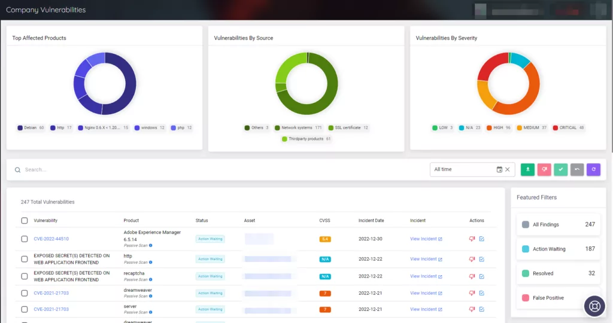Toggle CRITICAL legend item in severity chart

pos(569,128)
